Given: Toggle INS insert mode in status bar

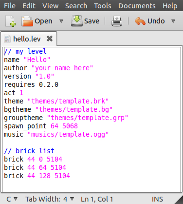Looking at the screenshot, I should tap(157, 199).
